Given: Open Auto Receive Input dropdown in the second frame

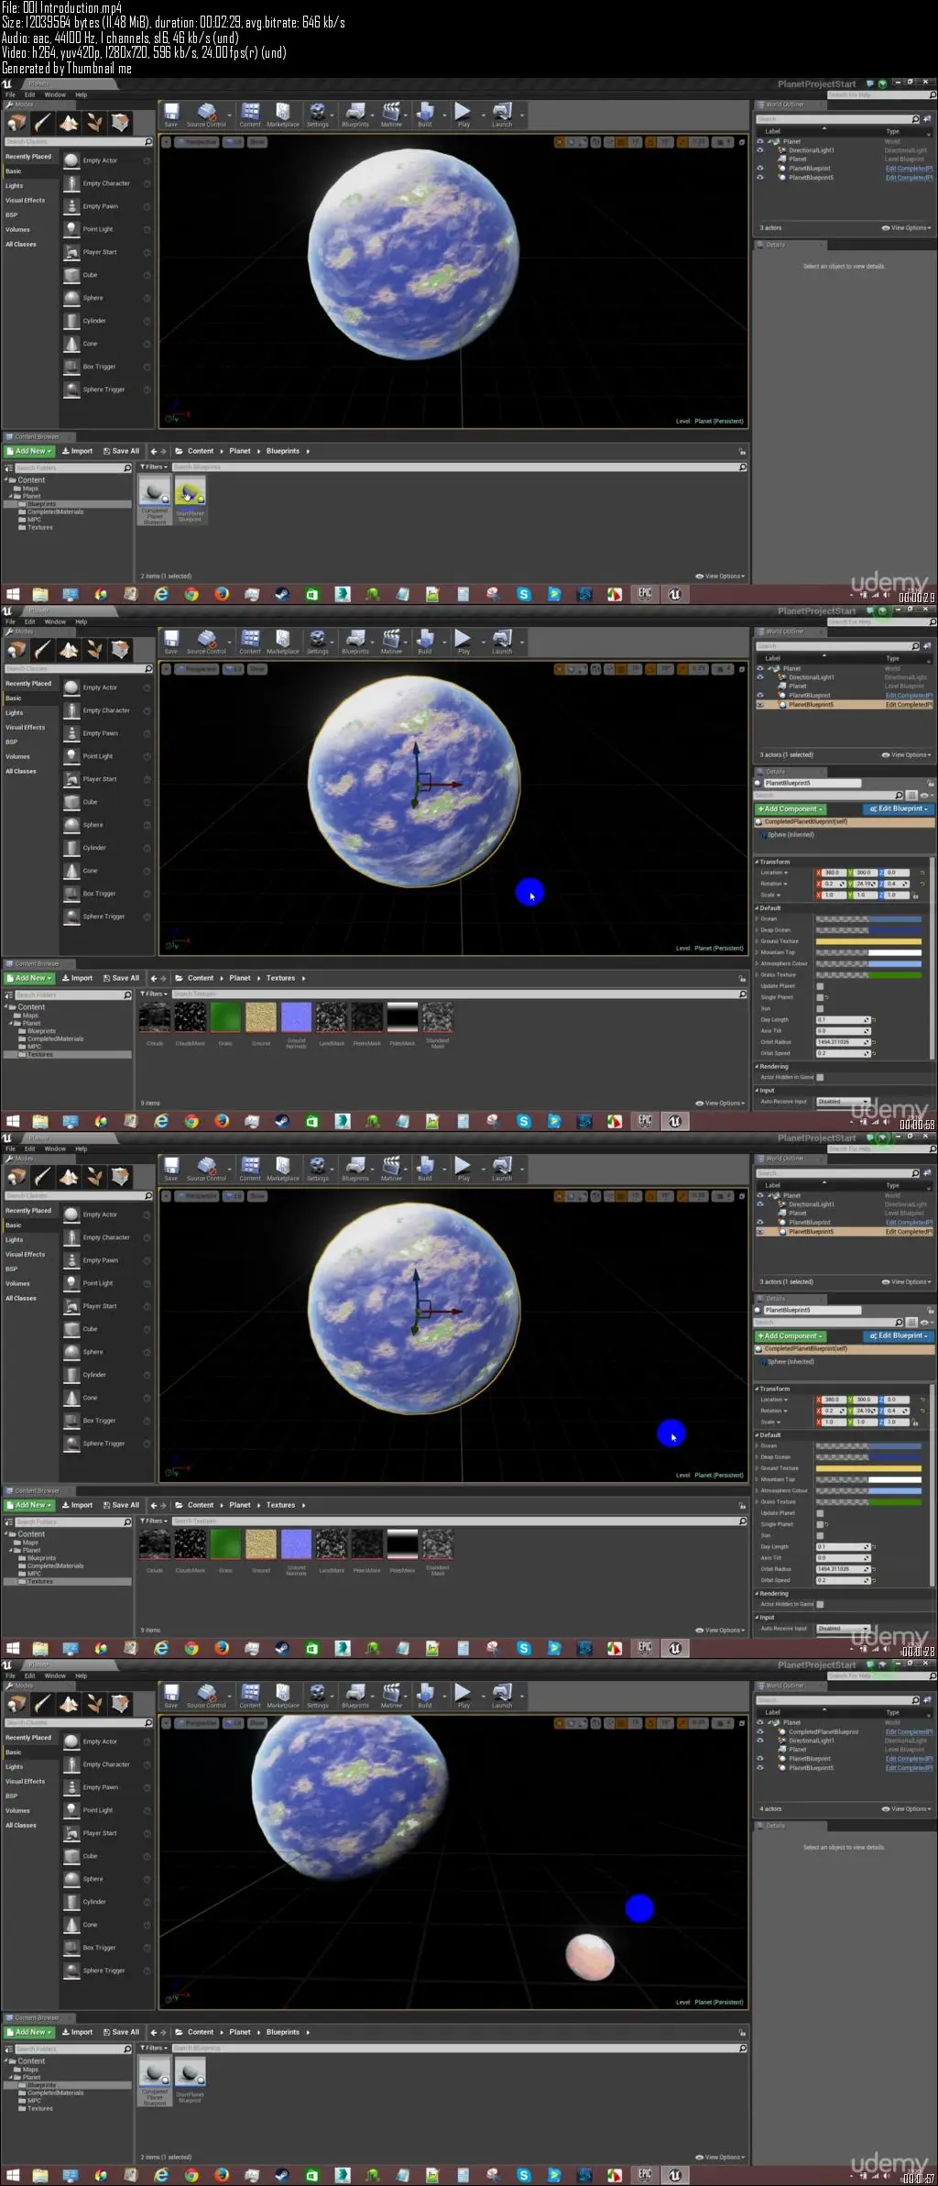Looking at the screenshot, I should coord(843,1101).
